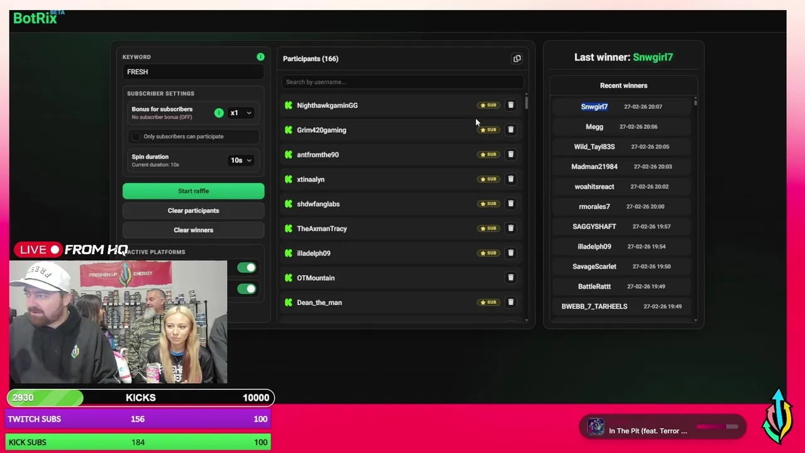The image size is (805, 453).
Task: Click recent winner woahitsreact
Action: coord(594,187)
